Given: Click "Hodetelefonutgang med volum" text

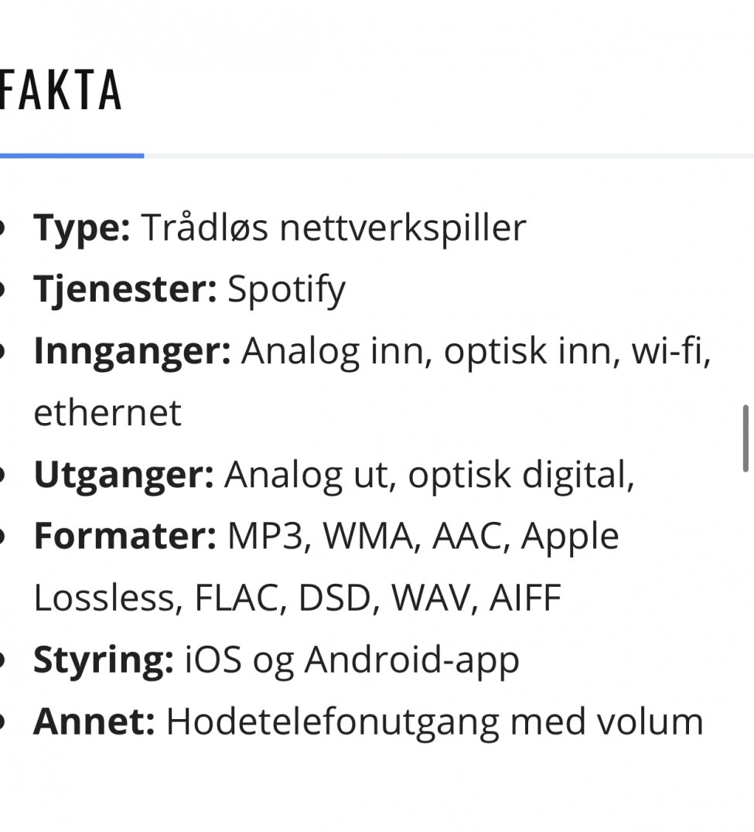Looking at the screenshot, I should pyautogui.click(x=435, y=721).
